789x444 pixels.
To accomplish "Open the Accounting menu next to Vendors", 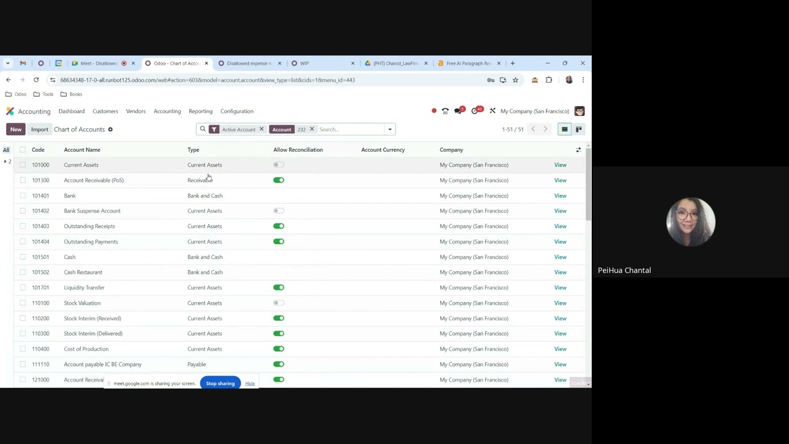I will pyautogui.click(x=167, y=111).
